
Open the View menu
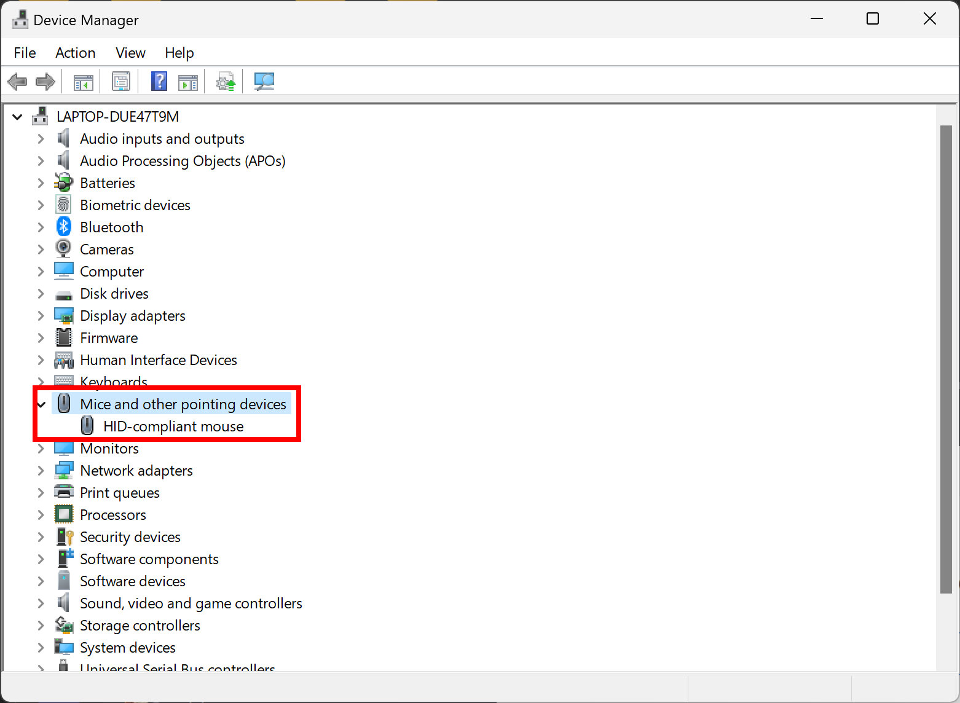click(130, 53)
